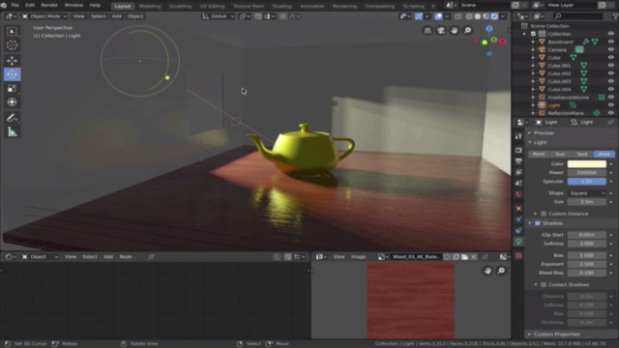Select the Select Box tool
Image resolution: width=619 pixels, height=348 pixels.
(12, 31)
